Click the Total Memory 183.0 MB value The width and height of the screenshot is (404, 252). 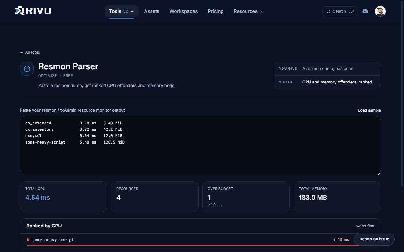click(313, 198)
